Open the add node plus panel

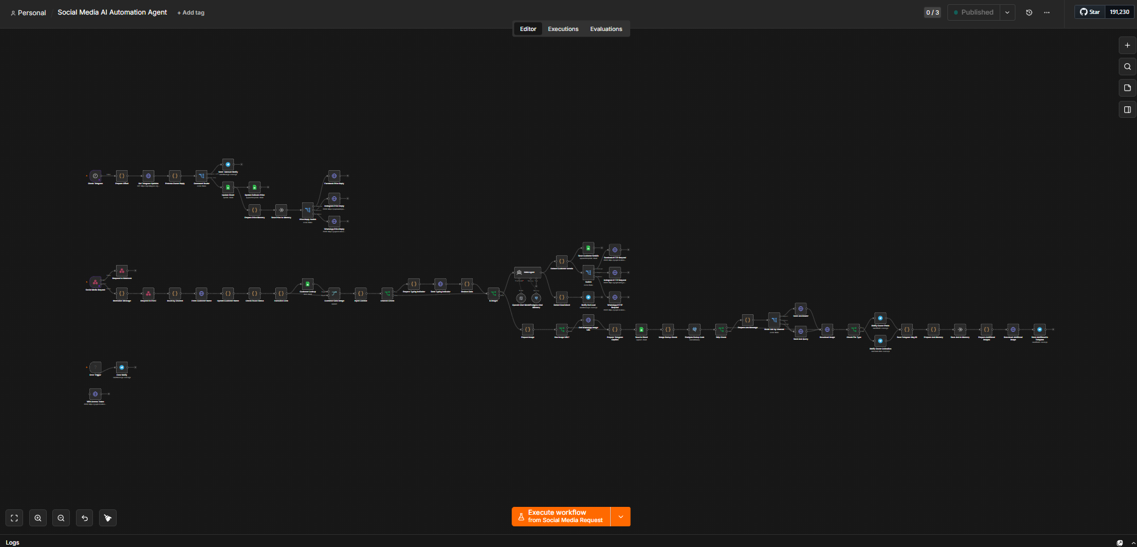[x=1127, y=45]
